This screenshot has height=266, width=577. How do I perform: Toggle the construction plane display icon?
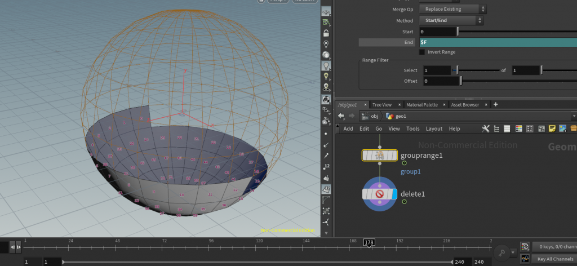pos(326,11)
